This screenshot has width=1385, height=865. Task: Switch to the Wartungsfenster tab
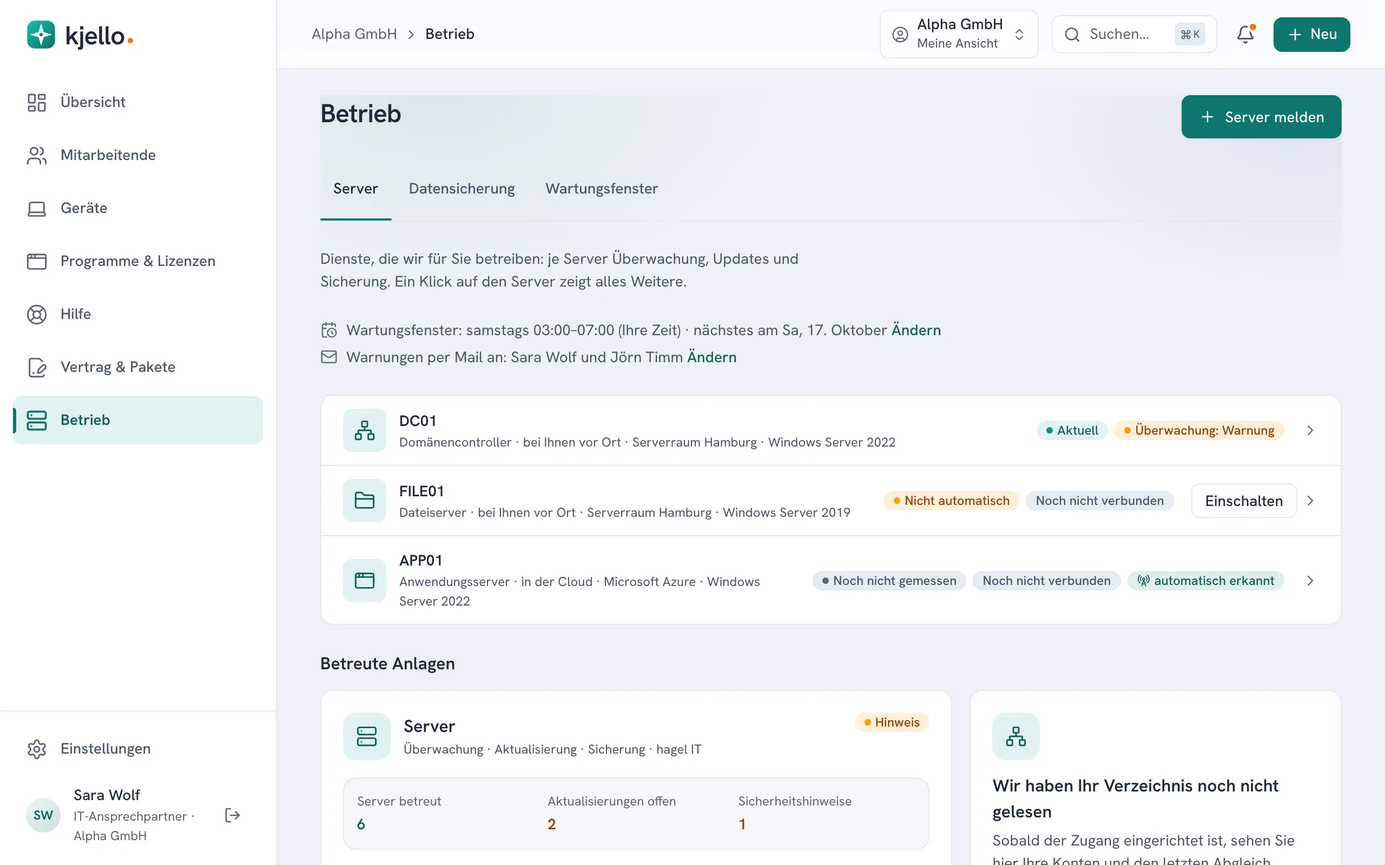[602, 189]
